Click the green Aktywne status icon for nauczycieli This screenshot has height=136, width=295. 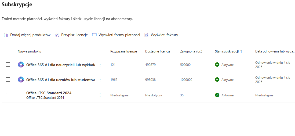click(217, 65)
